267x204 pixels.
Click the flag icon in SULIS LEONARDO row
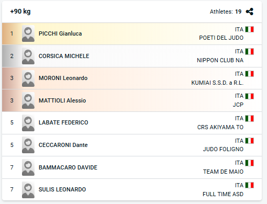[x=249, y=185]
